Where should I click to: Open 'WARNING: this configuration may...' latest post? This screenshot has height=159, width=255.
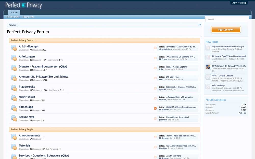coord(181,107)
